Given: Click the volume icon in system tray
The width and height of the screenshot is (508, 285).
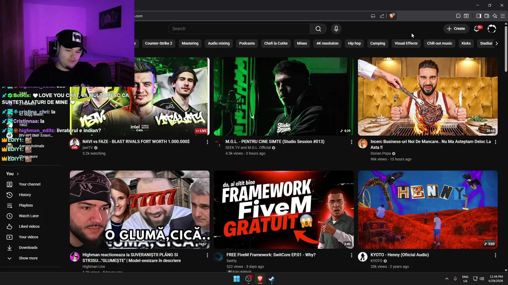Looking at the screenshot, I should [x=482, y=279].
